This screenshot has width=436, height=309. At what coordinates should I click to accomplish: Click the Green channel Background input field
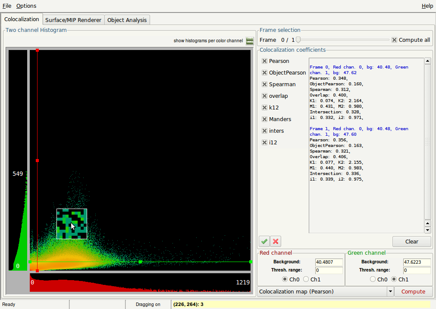point(417,262)
